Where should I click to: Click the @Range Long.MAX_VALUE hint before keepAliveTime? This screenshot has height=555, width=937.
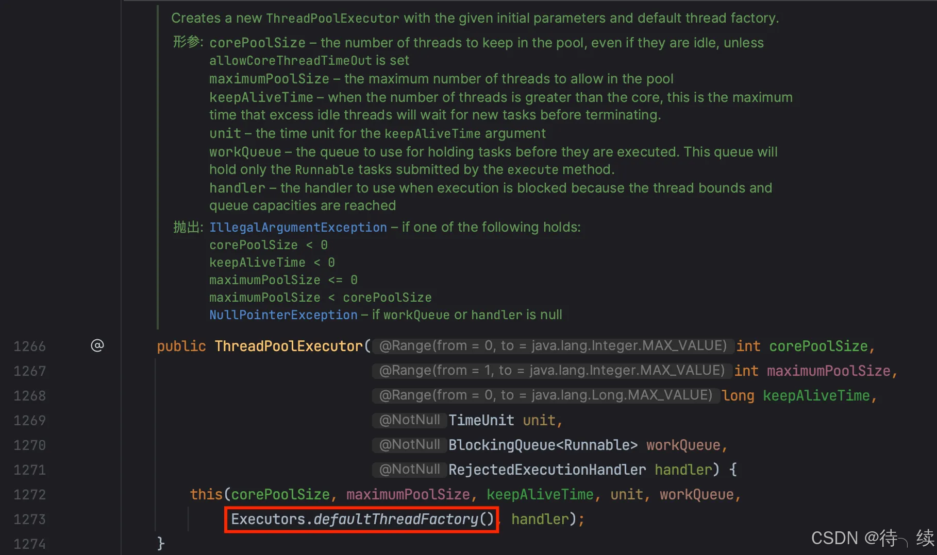tap(545, 395)
